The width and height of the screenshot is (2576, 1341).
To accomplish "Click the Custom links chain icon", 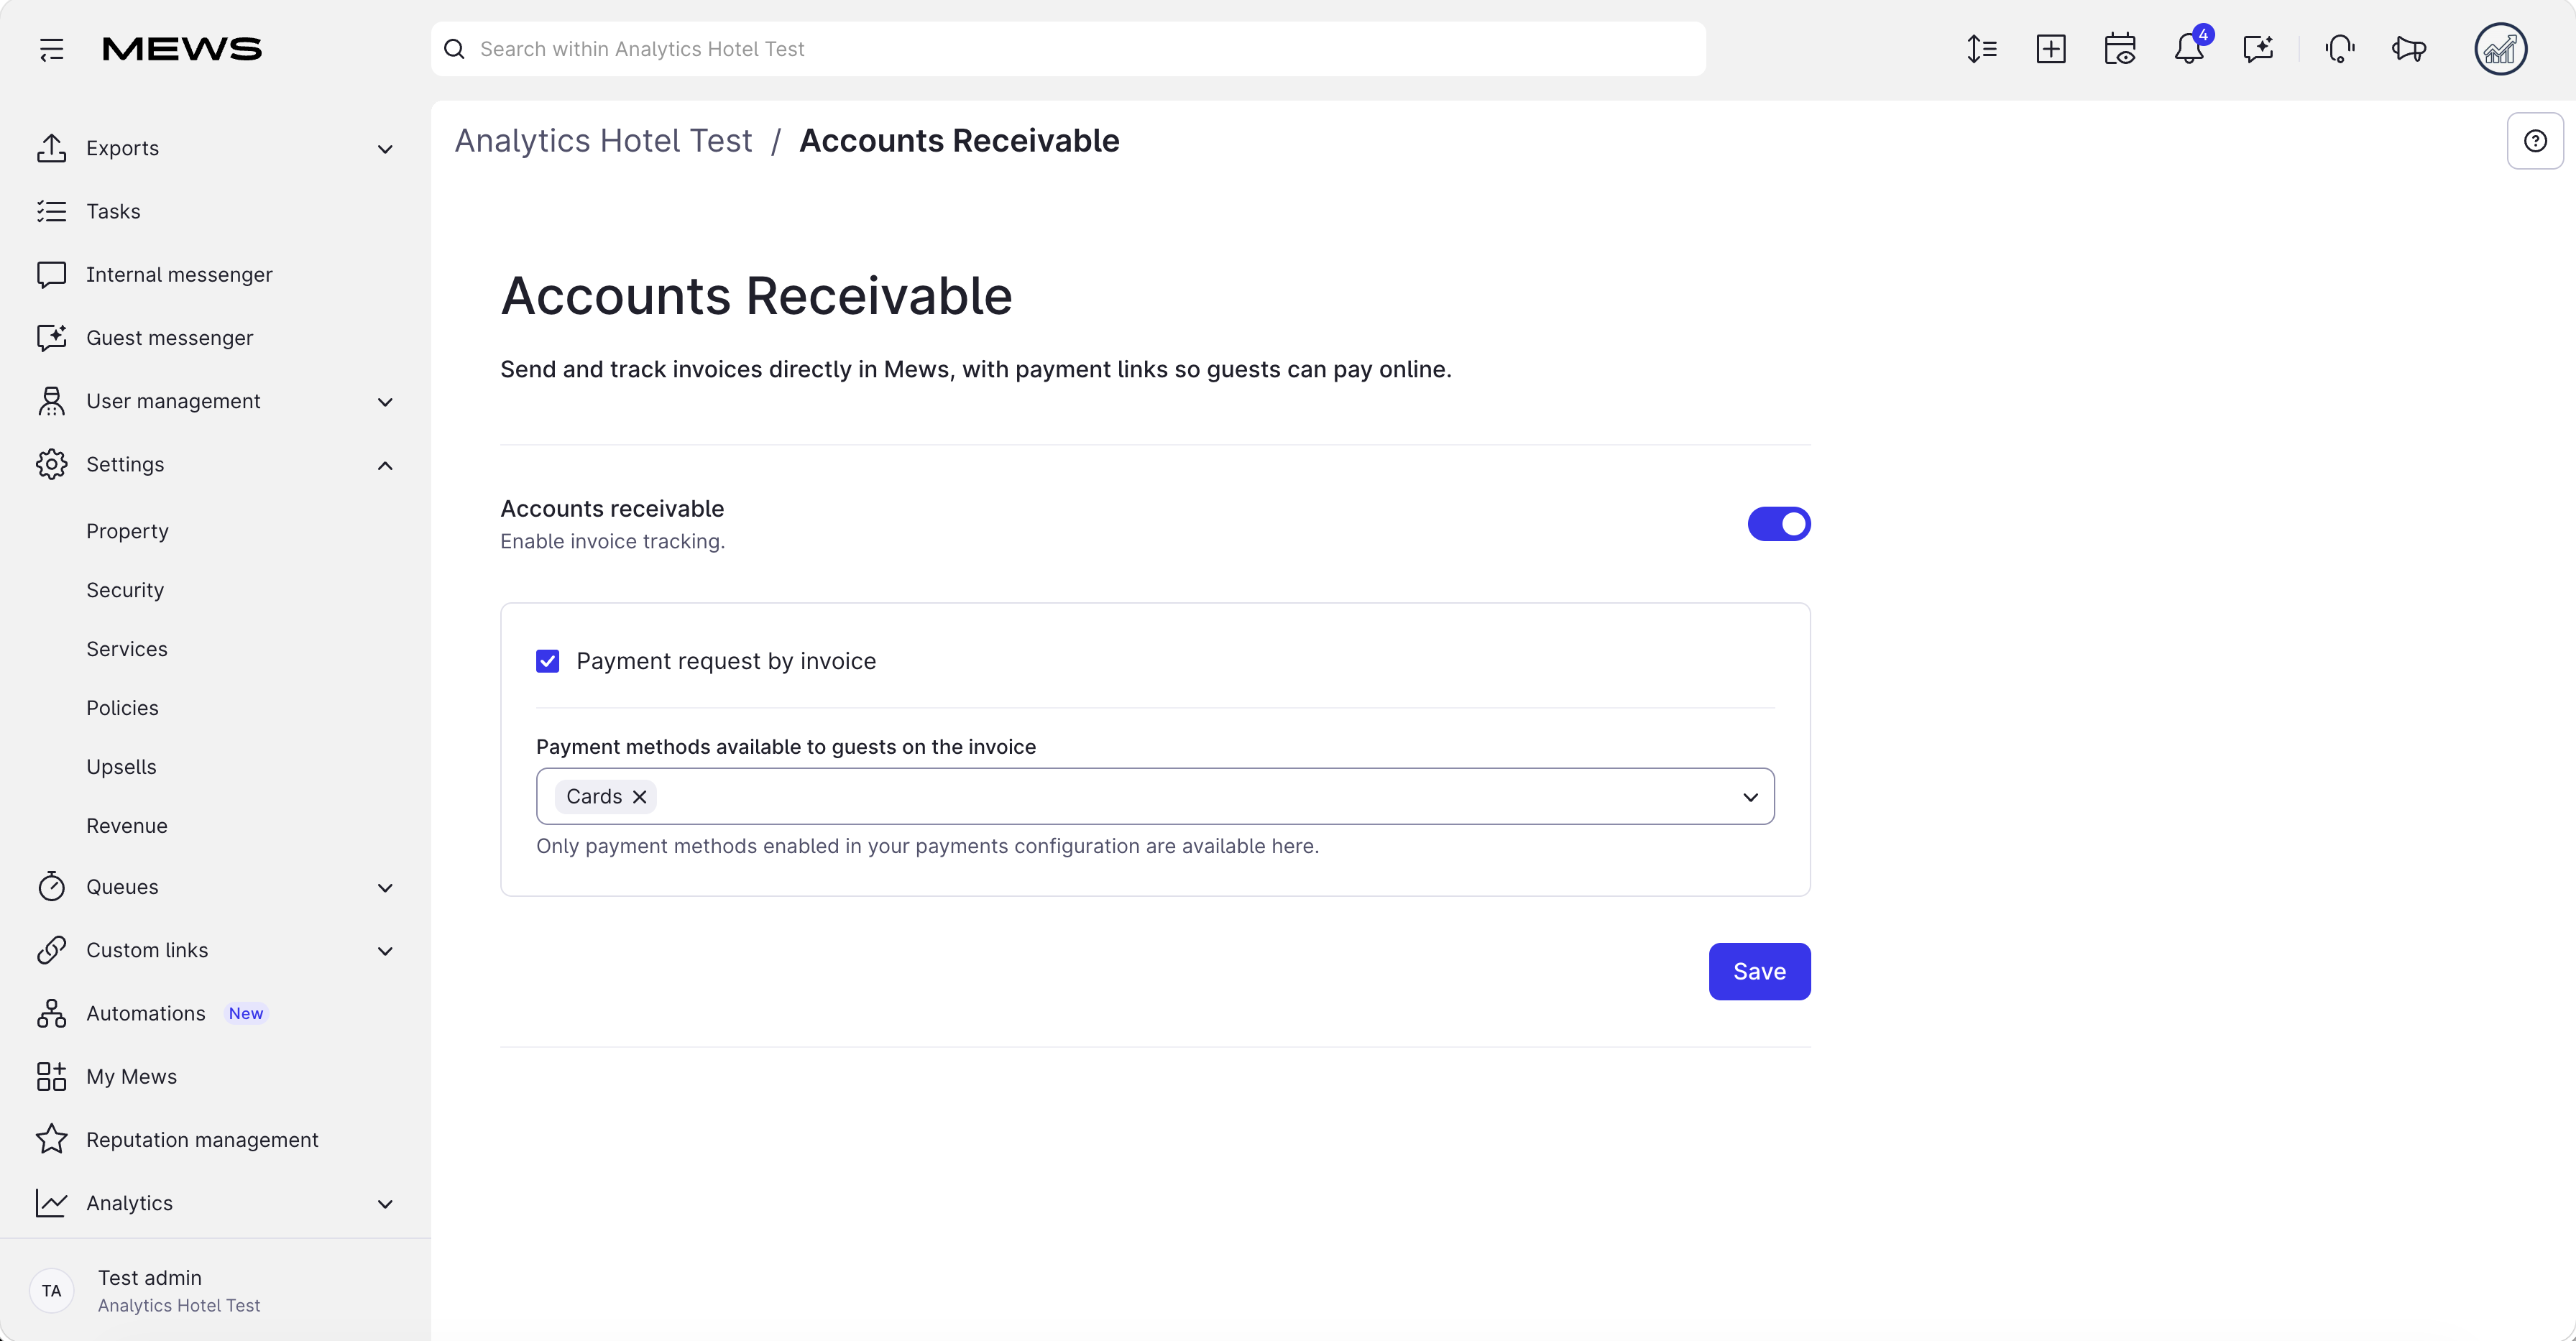I will coord(51,950).
